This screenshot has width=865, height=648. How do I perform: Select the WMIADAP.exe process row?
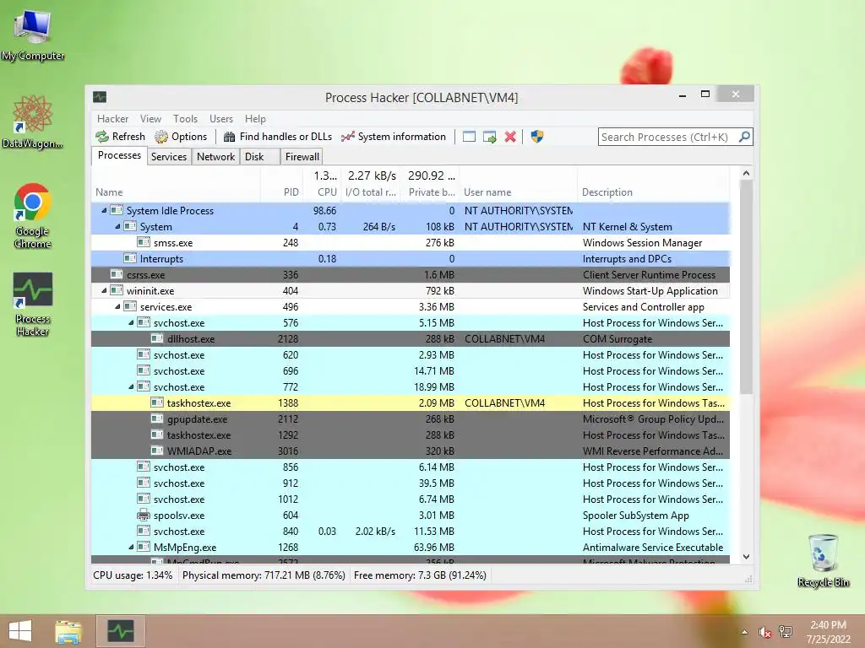pyautogui.click(x=411, y=451)
